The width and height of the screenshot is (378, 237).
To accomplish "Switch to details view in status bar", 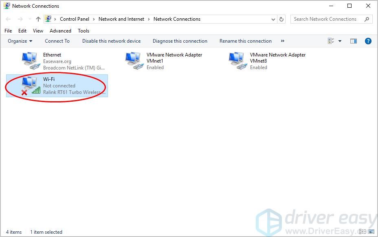I will [363, 232].
